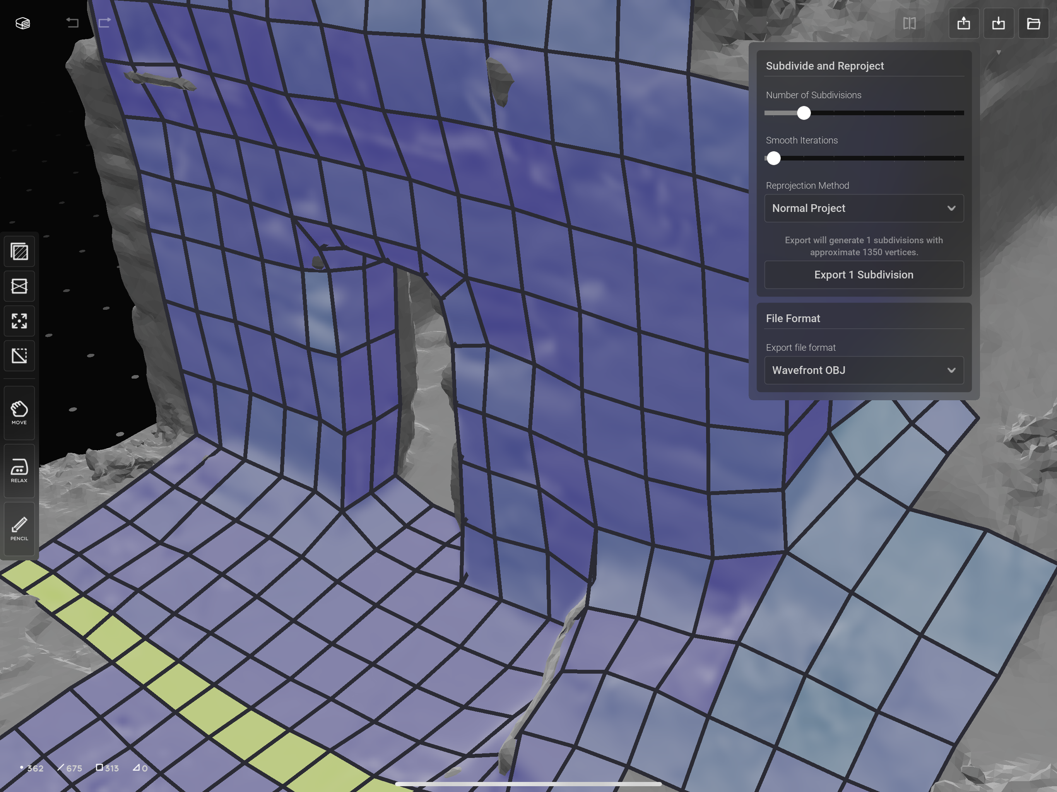The height and width of the screenshot is (792, 1057).
Task: Click the Smooth Iterations label
Action: (801, 140)
